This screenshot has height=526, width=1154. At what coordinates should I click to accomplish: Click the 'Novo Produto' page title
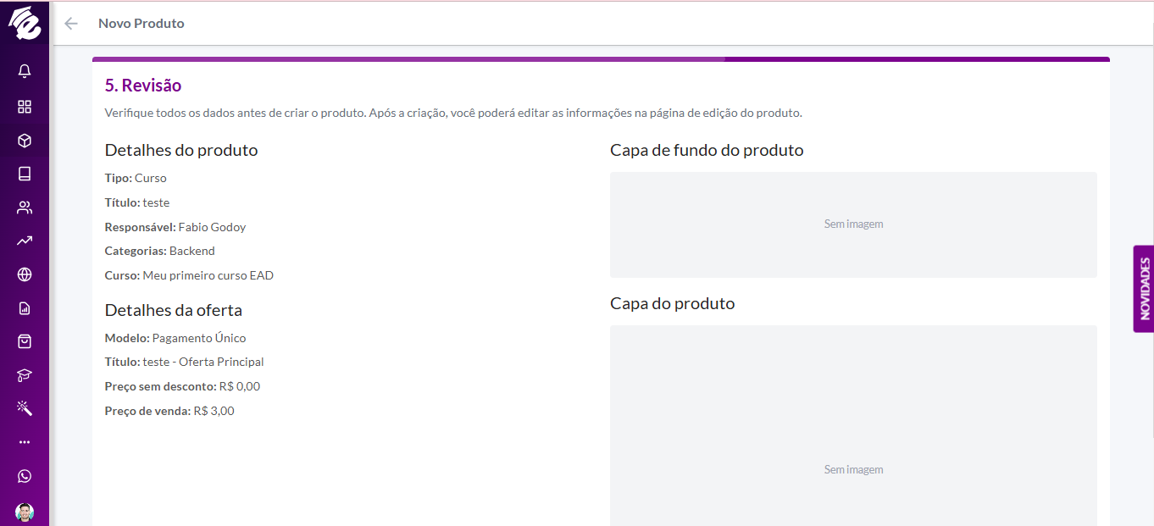(x=141, y=24)
